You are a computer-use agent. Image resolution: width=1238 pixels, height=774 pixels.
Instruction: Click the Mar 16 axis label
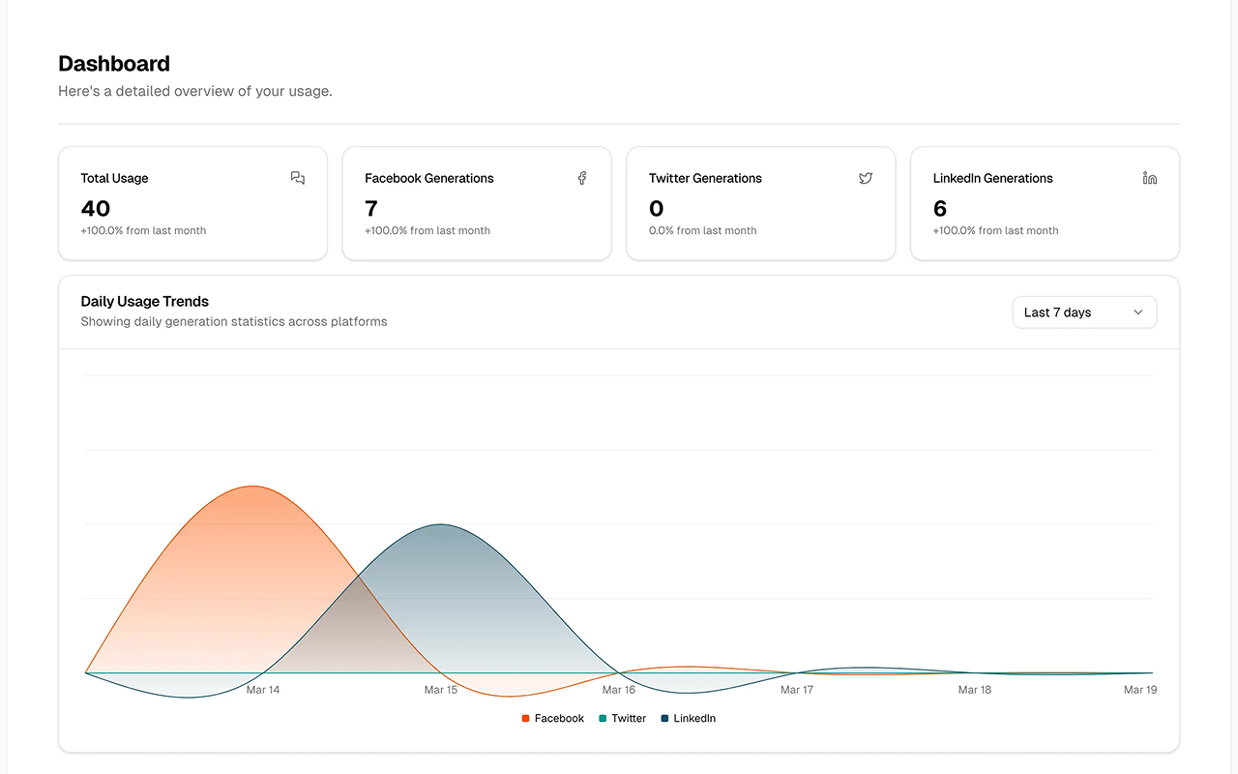click(x=619, y=690)
